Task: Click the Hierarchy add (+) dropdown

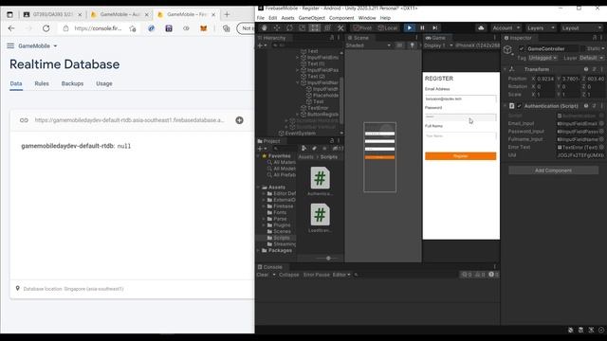Action: coord(262,45)
